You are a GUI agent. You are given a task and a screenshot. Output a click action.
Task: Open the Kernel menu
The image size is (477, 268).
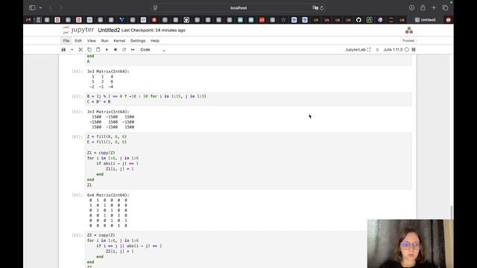[119, 41]
